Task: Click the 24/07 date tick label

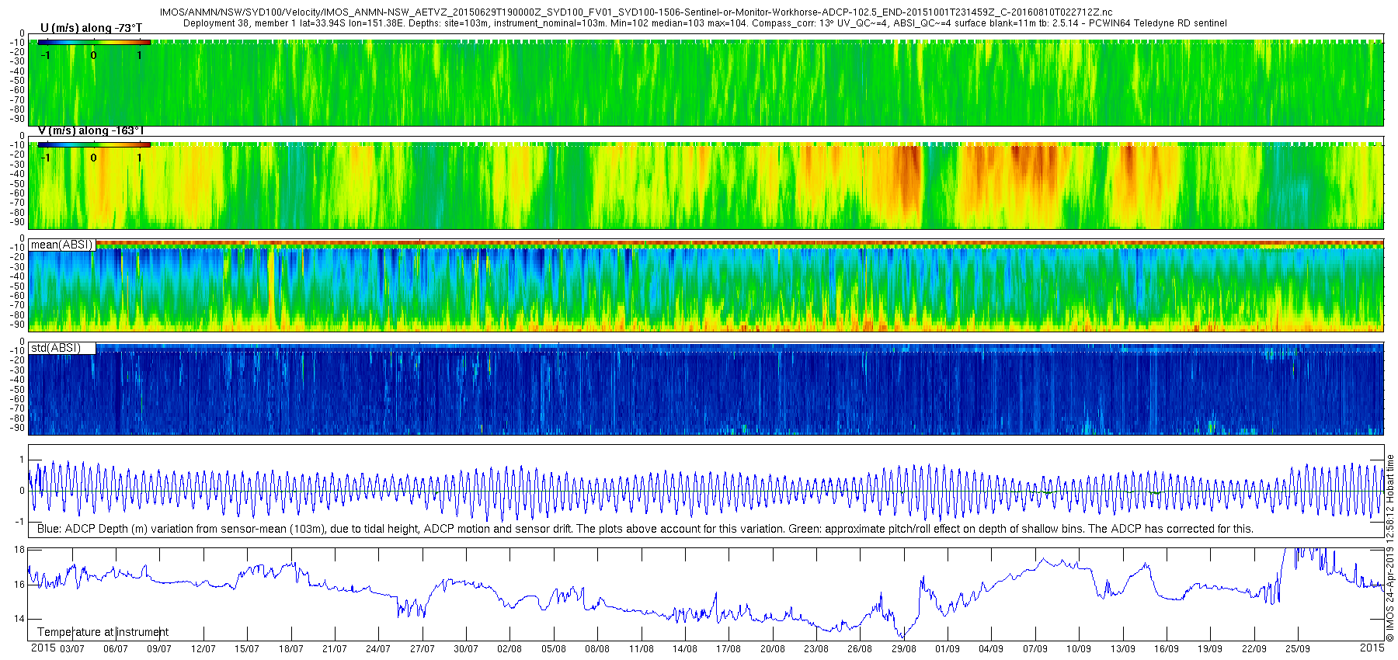Action: (378, 648)
